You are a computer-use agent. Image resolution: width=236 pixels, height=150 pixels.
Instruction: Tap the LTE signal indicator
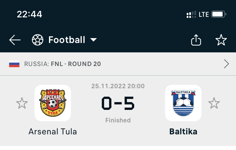[204, 14]
